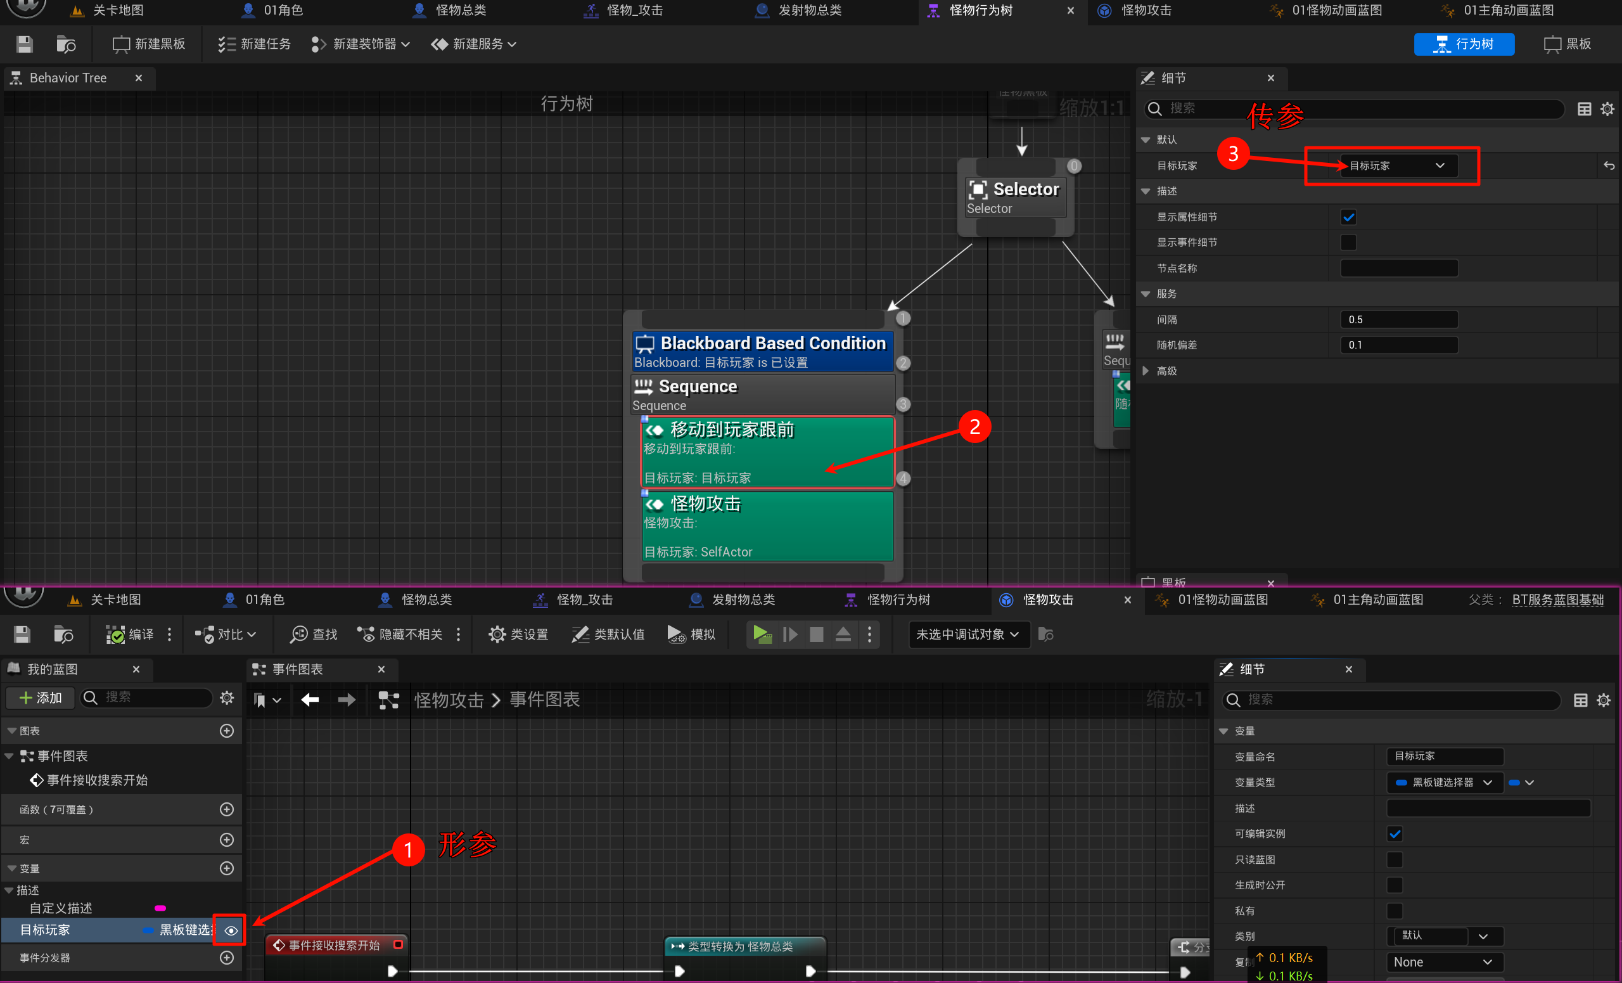This screenshot has height=983, width=1622.
Task: Open the 01角色 tab in top bar
Action: 282,11
